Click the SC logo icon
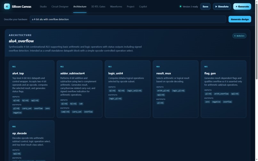This screenshot has width=258, height=161. pos(7,6)
